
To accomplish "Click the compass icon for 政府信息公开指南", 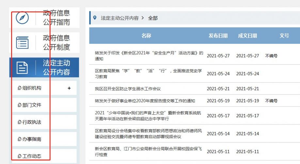I will click(22, 18).
